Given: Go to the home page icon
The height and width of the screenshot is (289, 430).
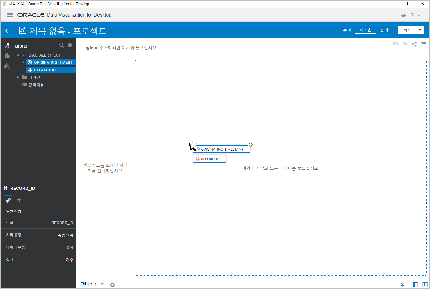Looking at the screenshot, I should pos(404,15).
